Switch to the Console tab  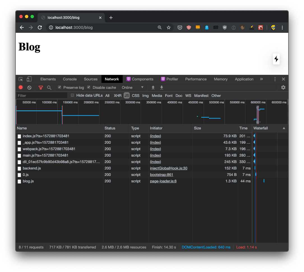point(70,79)
